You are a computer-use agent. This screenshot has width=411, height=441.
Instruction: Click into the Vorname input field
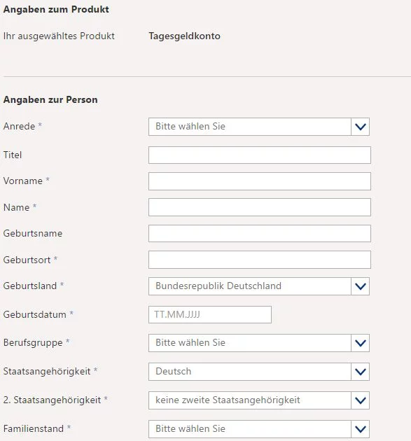click(259, 181)
